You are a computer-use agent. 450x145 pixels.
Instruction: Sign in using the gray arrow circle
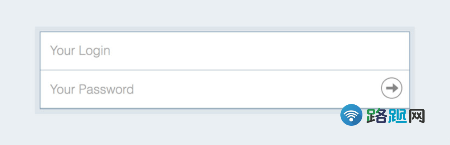[x=392, y=88]
